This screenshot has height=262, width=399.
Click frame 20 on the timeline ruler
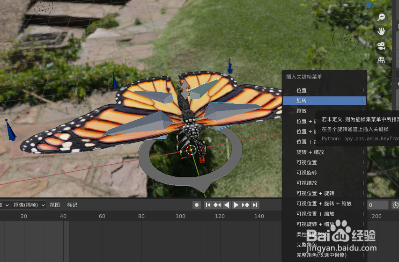pos(24,216)
